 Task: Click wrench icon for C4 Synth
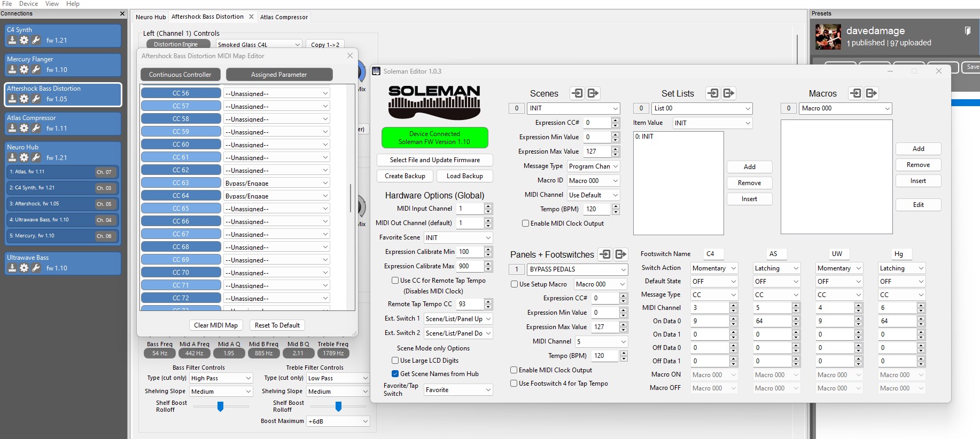[x=36, y=40]
